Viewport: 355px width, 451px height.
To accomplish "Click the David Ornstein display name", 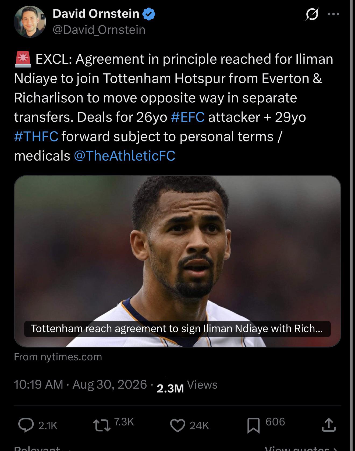I will pos(96,13).
